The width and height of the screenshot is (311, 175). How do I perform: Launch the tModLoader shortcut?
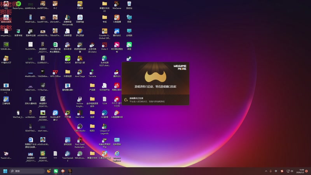(80, 155)
